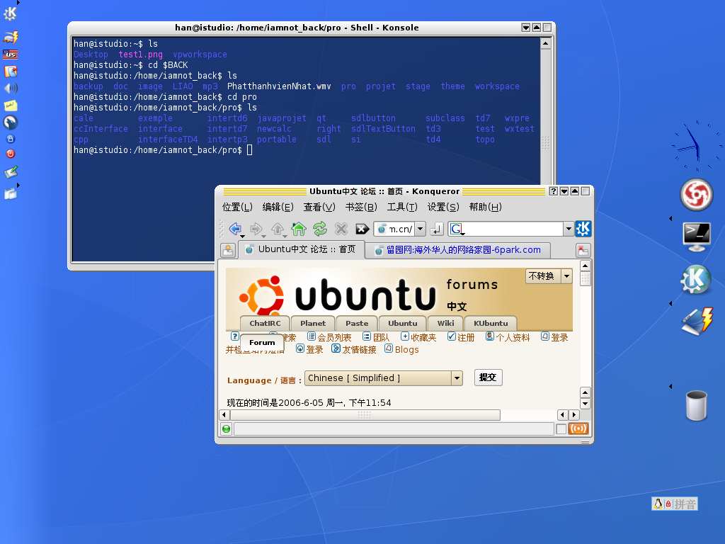Open the Planet link
The width and height of the screenshot is (725, 544).
[312, 323]
